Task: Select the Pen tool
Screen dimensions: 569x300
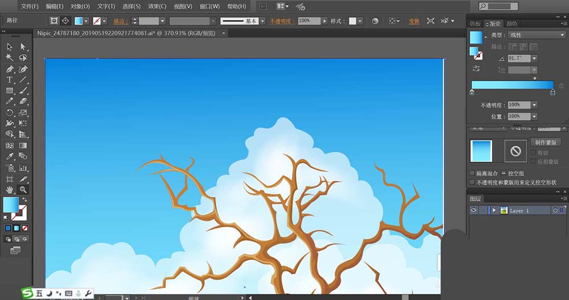Action: pos(10,69)
